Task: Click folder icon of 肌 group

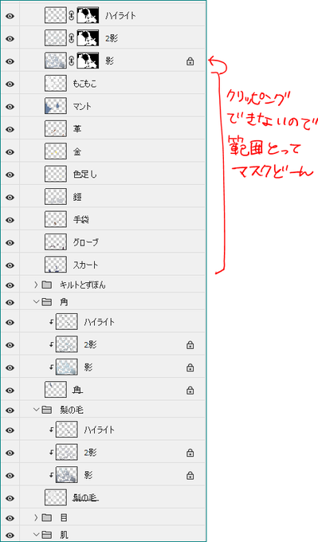Action: [46, 535]
